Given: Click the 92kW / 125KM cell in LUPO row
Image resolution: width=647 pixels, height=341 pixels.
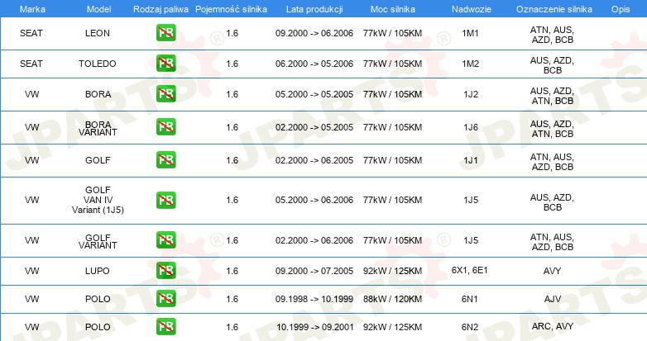Looking at the screenshot, I should pos(392,271).
